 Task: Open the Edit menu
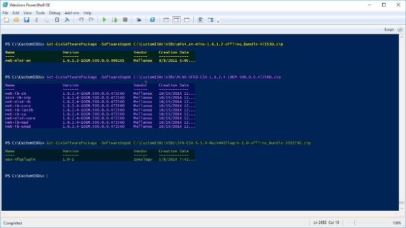pyautogui.click(x=16, y=13)
